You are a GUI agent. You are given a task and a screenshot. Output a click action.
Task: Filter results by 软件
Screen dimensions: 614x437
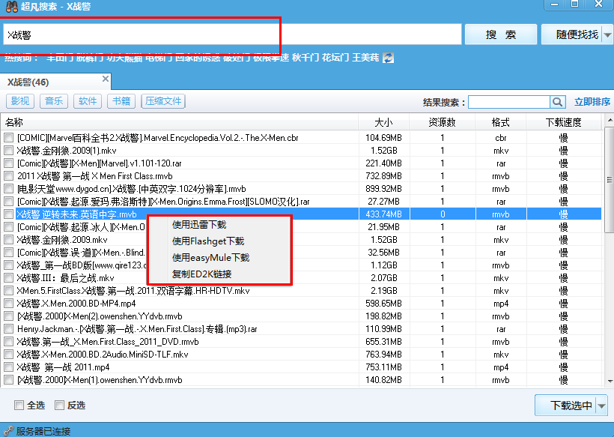point(88,101)
